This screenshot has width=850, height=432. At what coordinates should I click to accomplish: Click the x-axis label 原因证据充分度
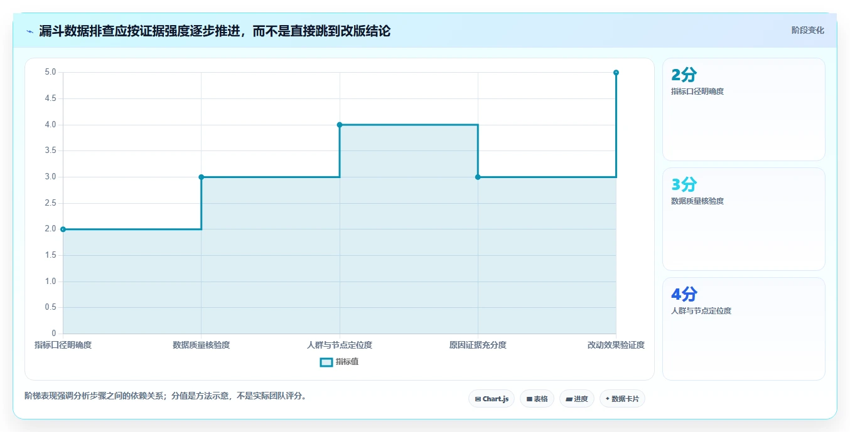coord(478,345)
